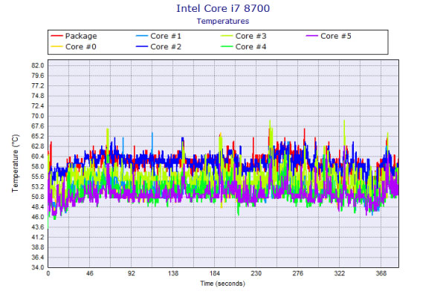Screen dimensions: 446x297
Task: Click the 43.6 value on the temperature axis
Action: [38, 226]
